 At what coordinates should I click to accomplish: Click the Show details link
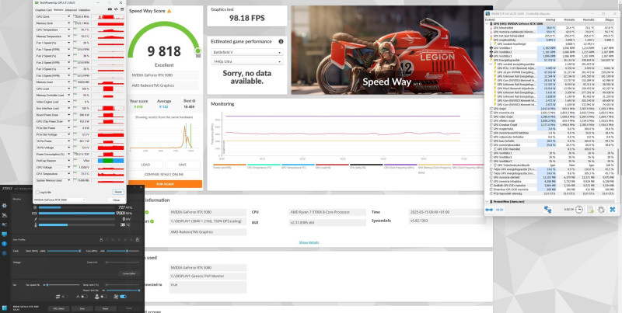click(x=309, y=242)
